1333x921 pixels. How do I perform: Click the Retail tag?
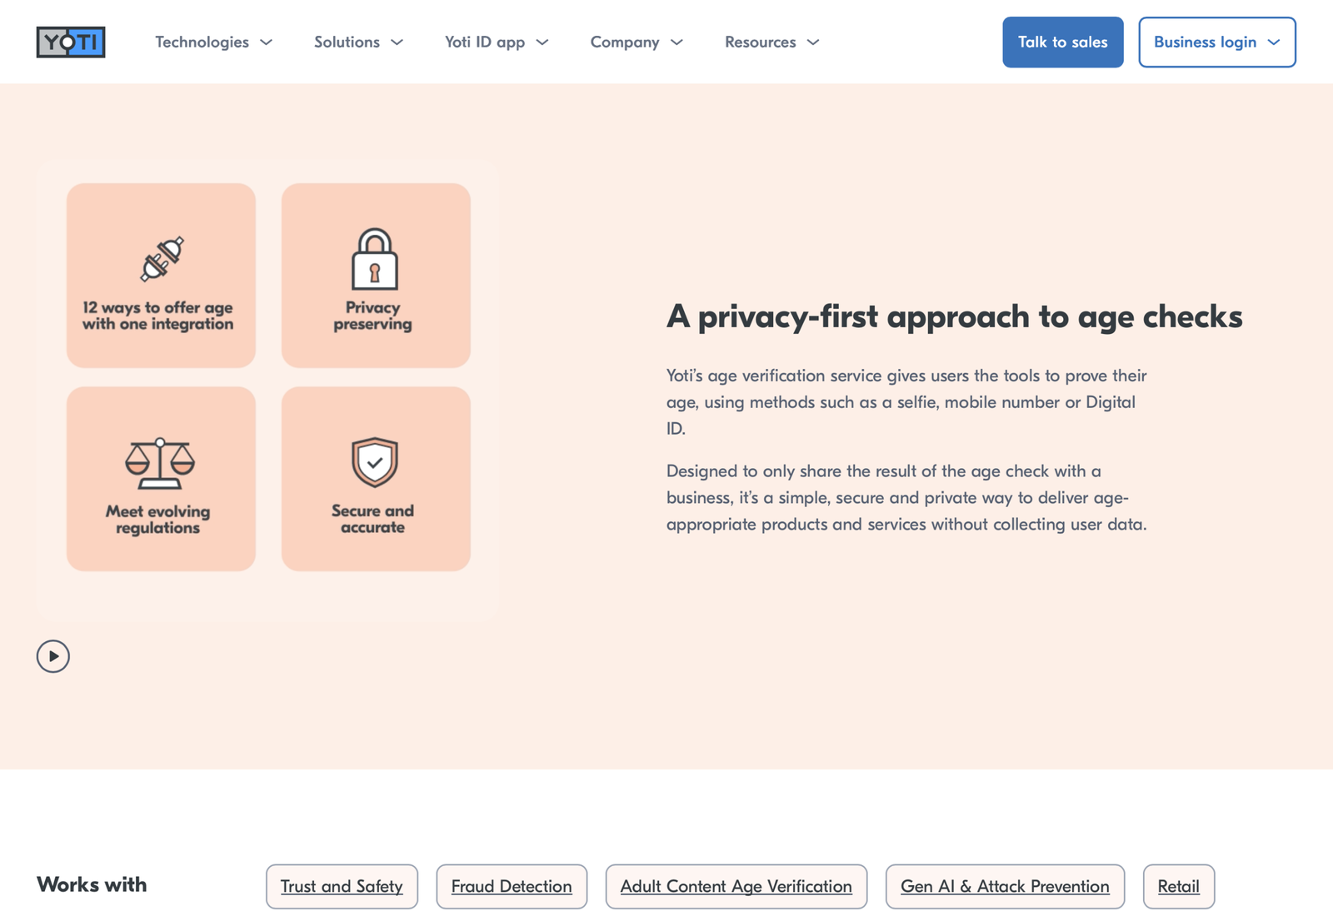point(1179,887)
